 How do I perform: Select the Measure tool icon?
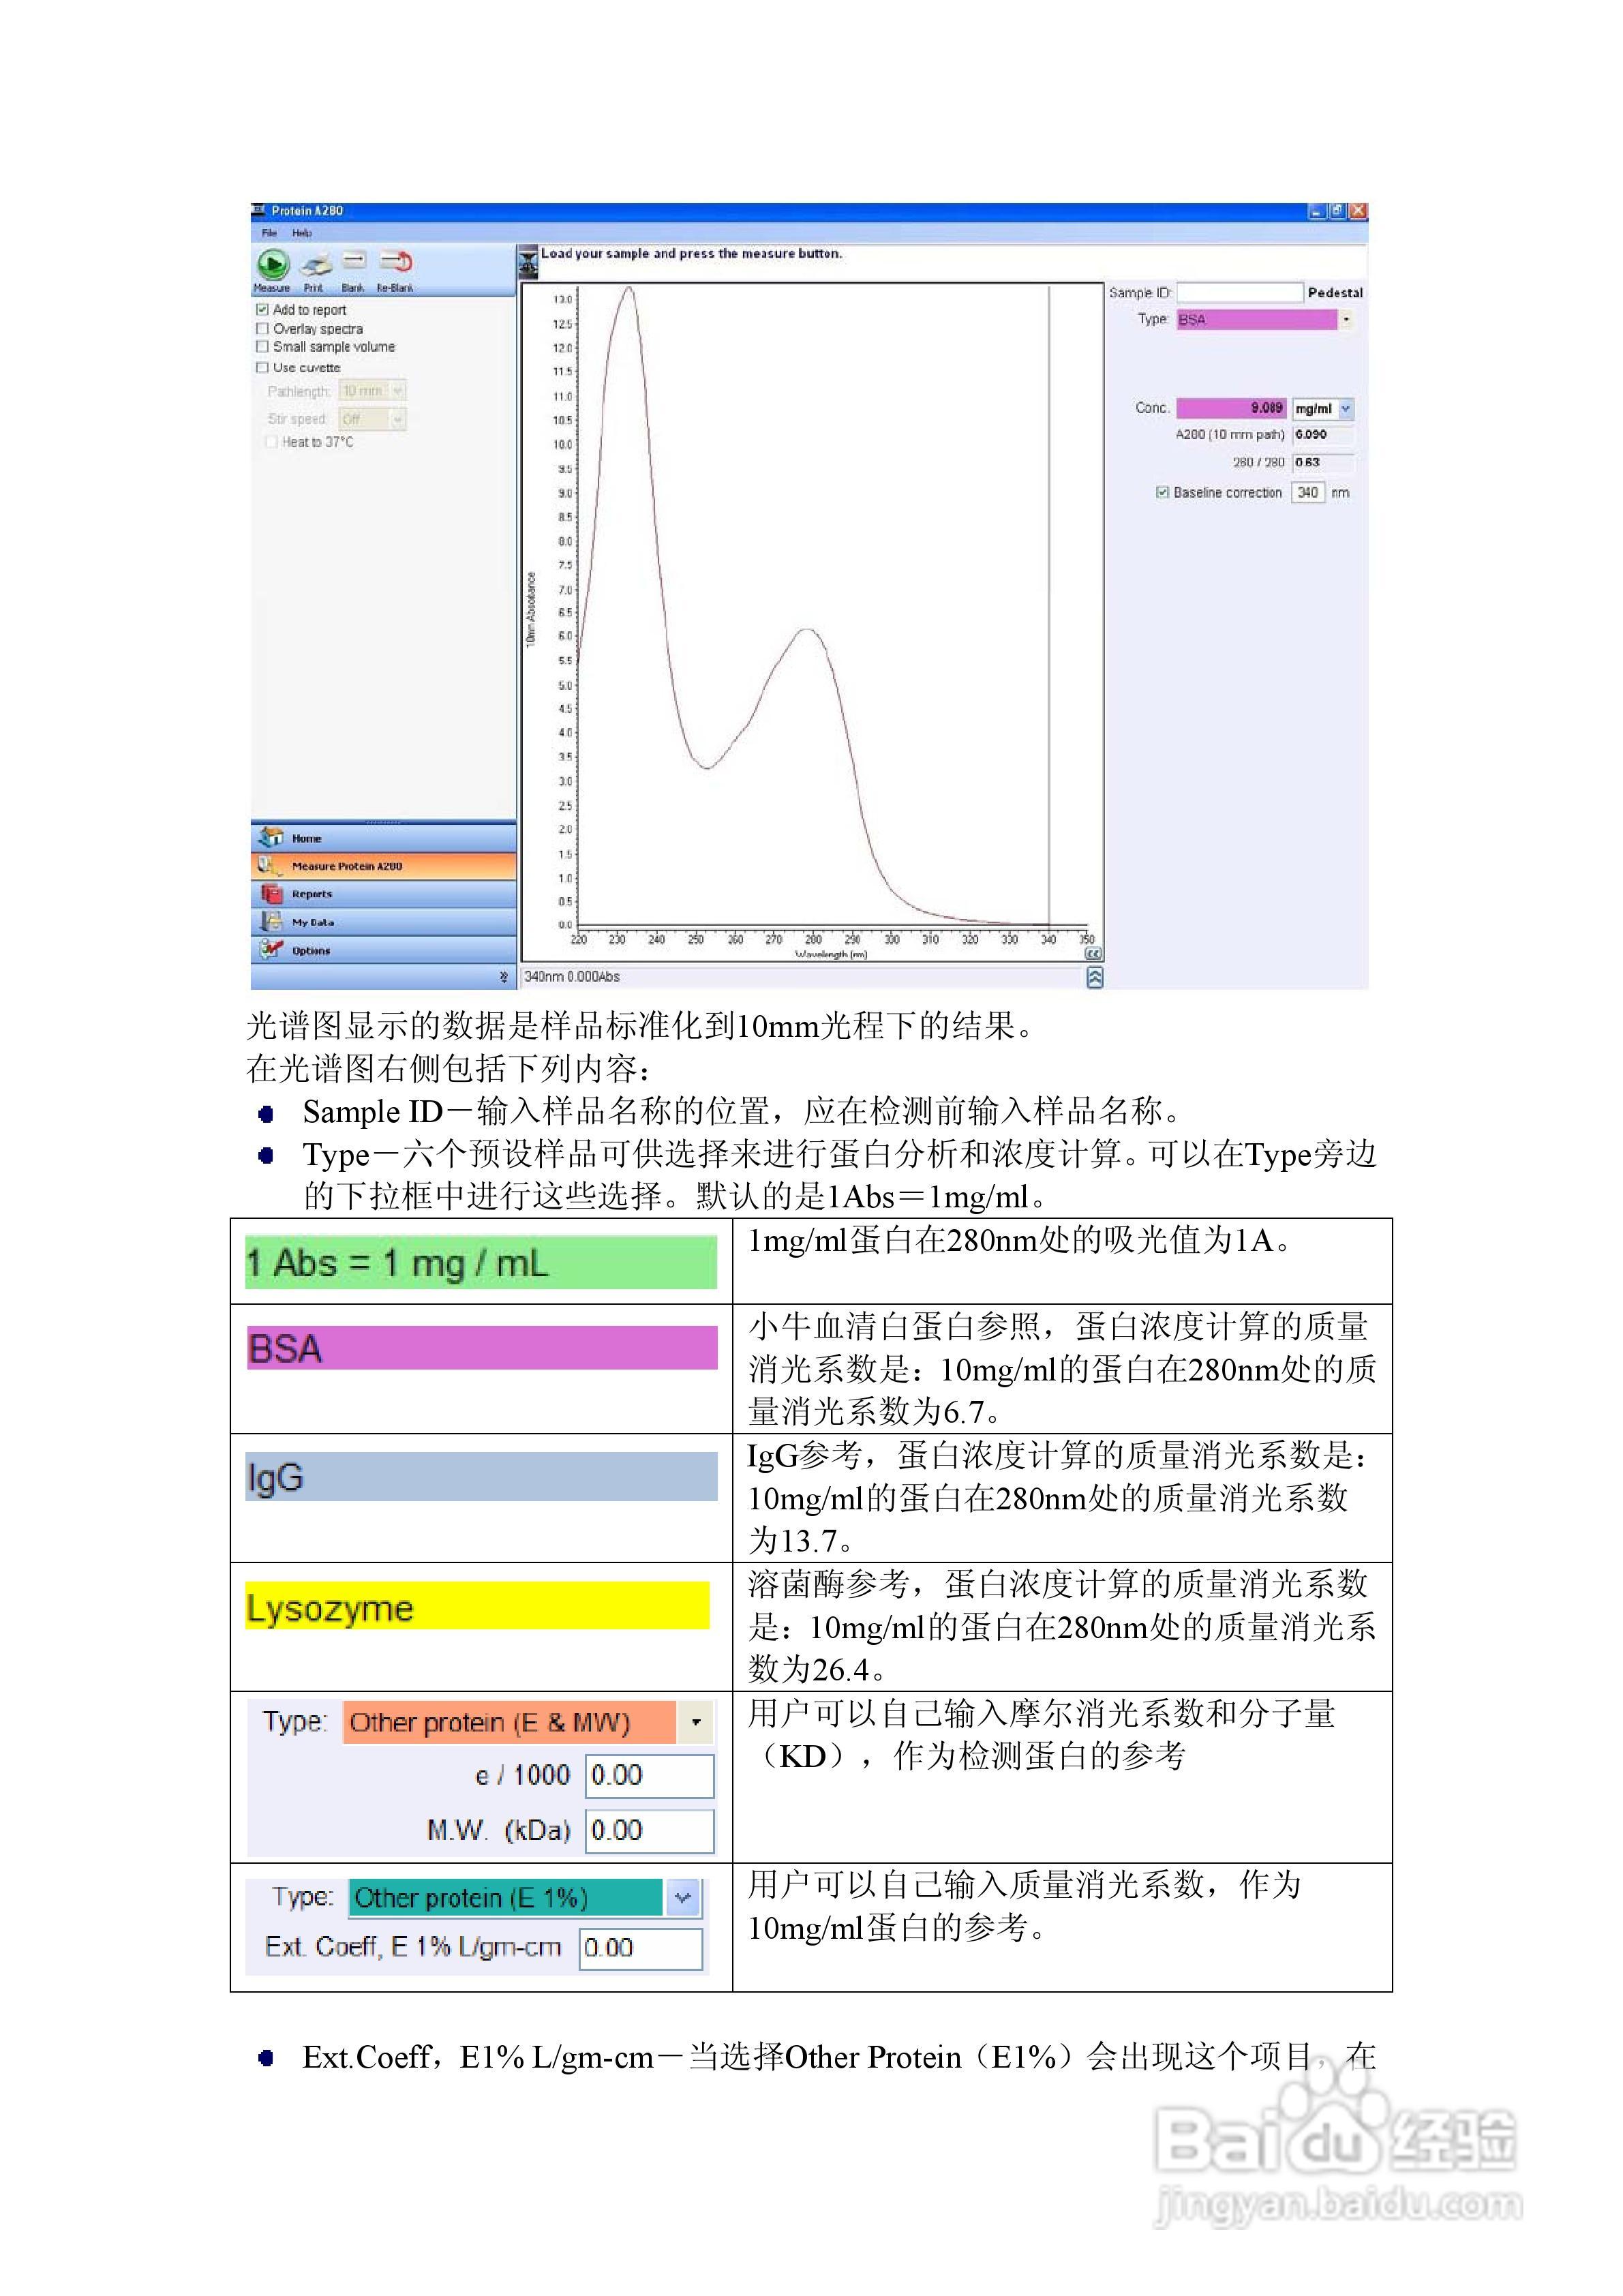click(275, 264)
